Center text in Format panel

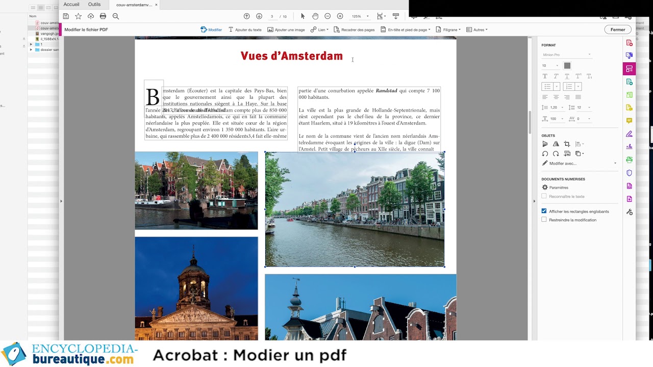(556, 97)
